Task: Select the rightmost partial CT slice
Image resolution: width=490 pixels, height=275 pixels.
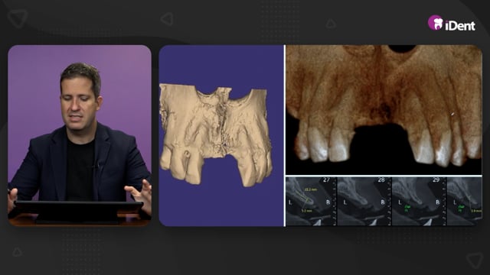Action: point(465,201)
